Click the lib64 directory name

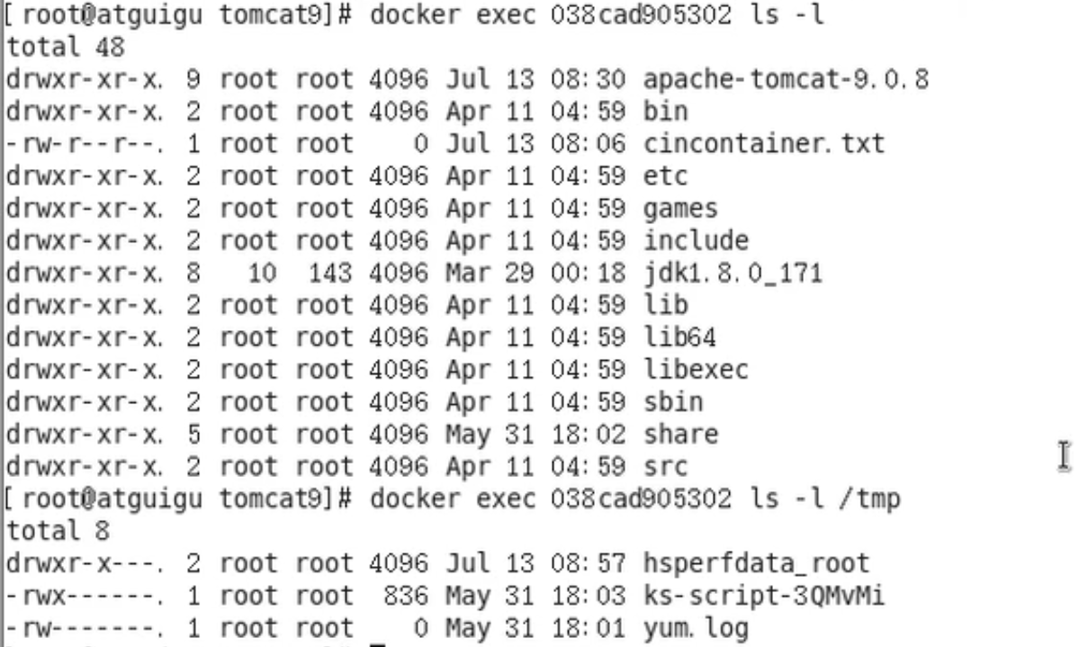(x=679, y=337)
